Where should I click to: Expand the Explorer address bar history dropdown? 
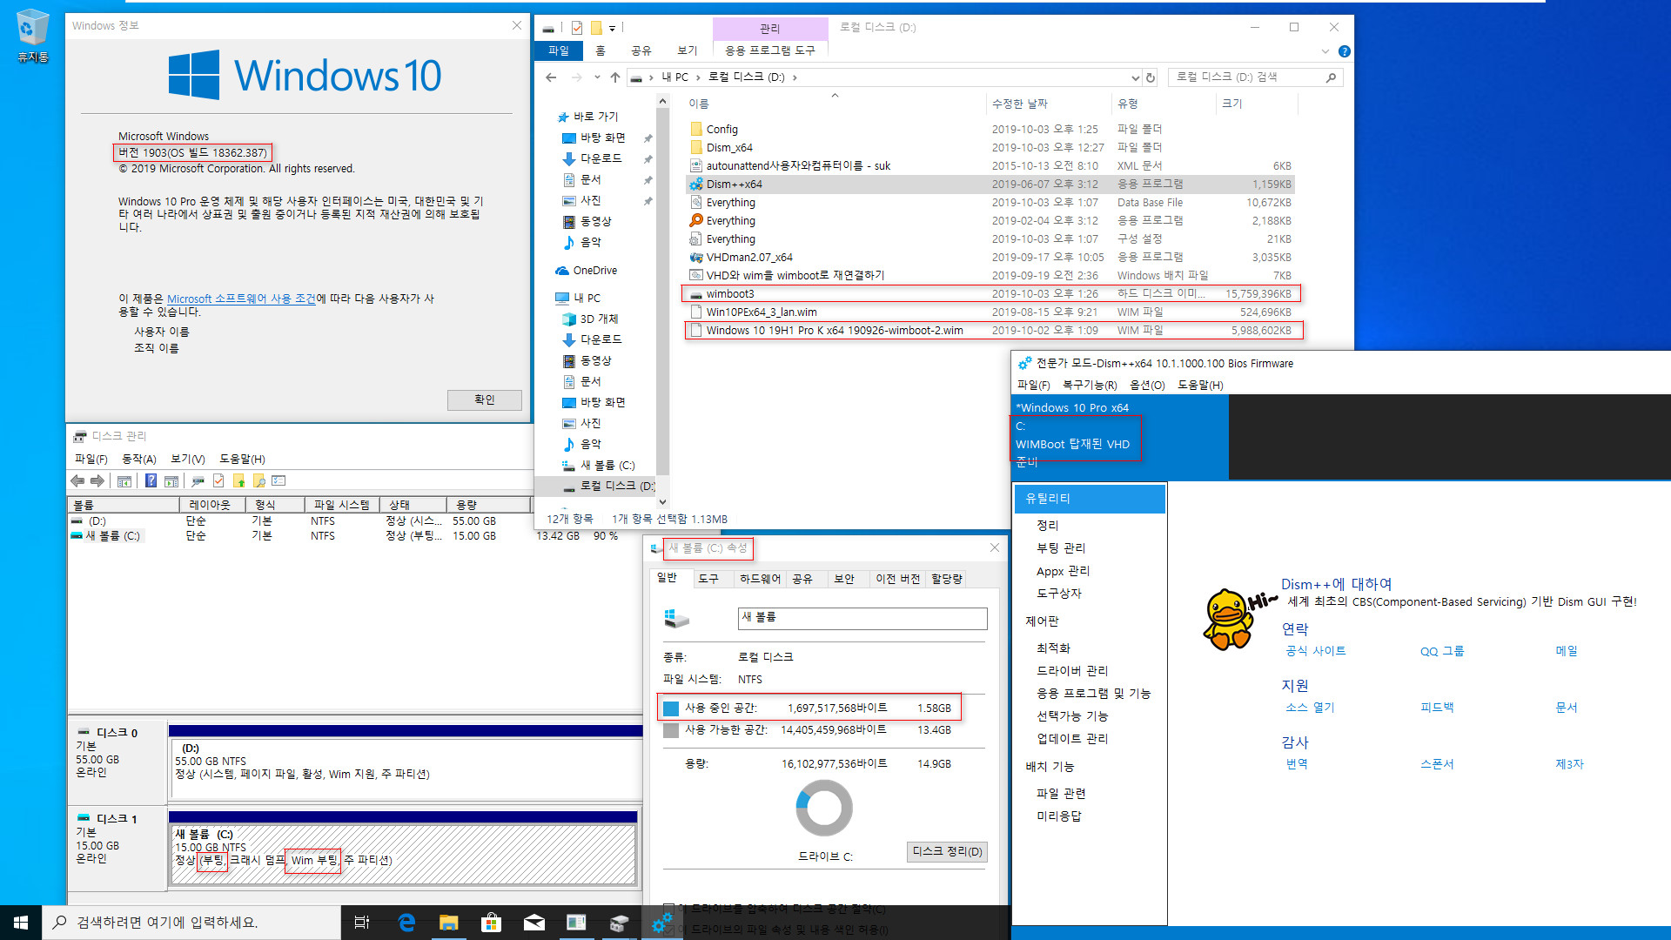click(x=1135, y=77)
